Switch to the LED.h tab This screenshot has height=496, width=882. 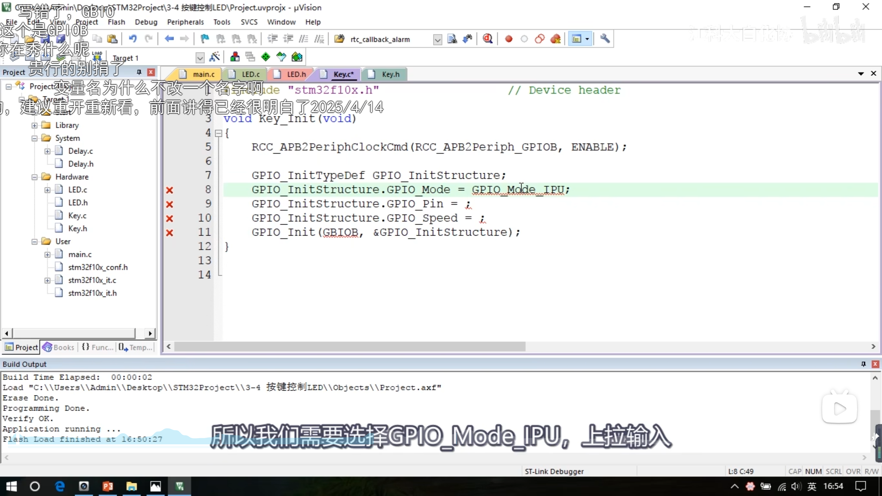click(x=296, y=74)
